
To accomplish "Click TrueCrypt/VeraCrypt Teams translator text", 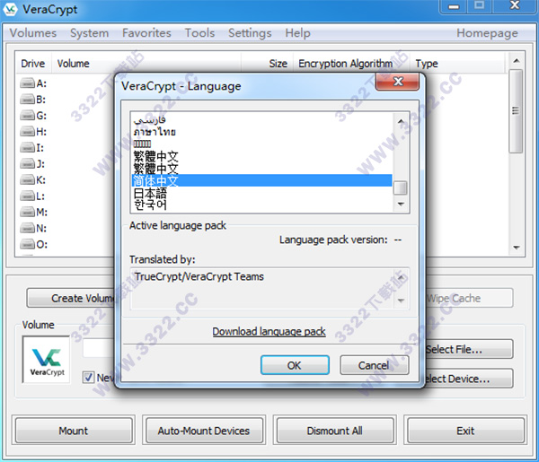I will 199,276.
